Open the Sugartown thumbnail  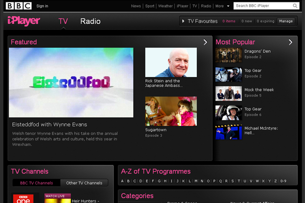click(x=171, y=111)
